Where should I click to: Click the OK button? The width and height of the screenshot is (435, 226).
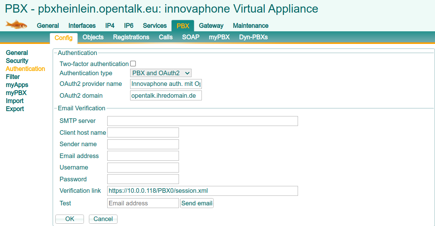tap(69, 219)
